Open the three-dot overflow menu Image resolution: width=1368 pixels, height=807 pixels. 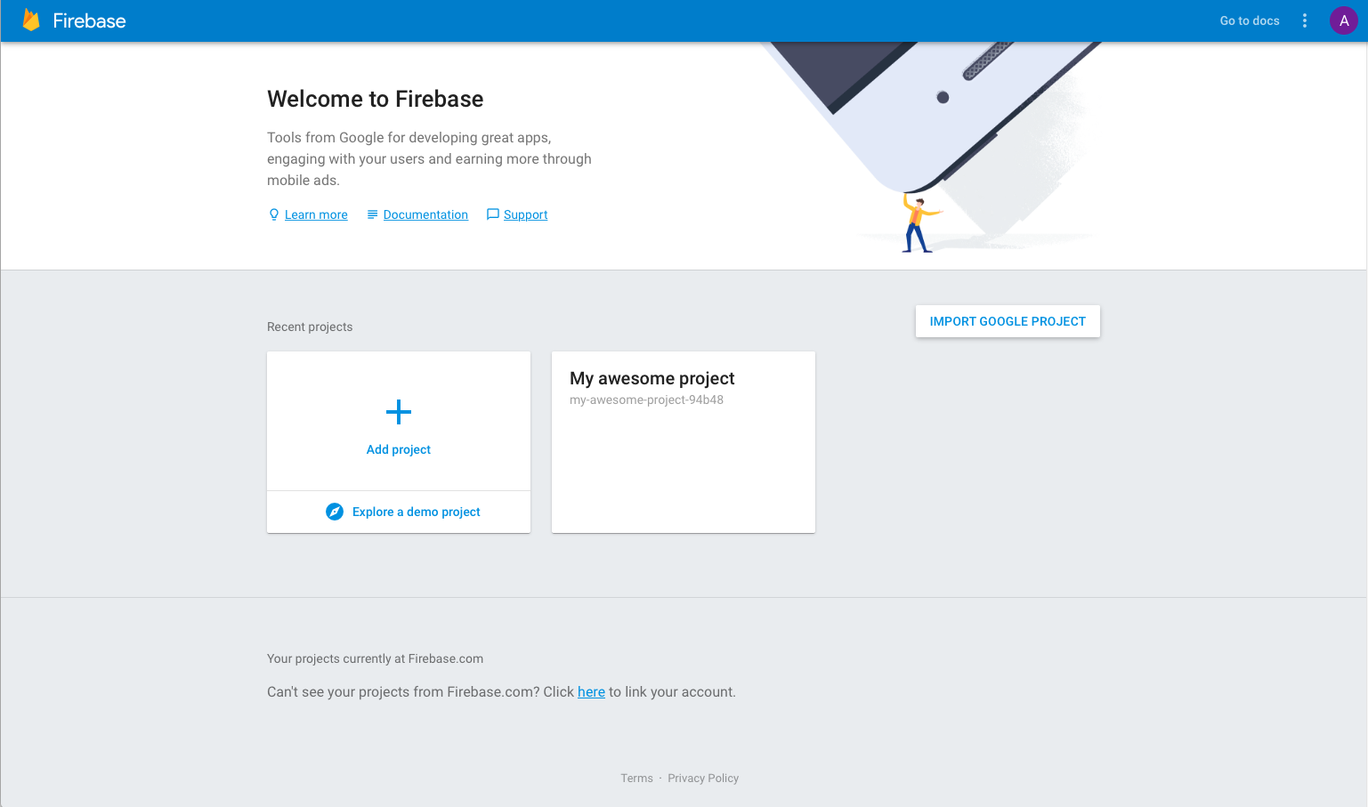(1305, 20)
